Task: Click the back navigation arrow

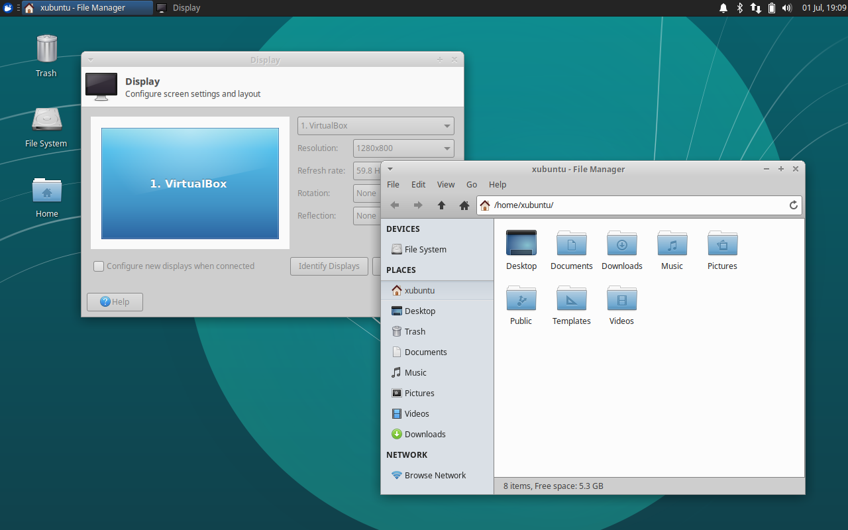Action: [394, 205]
